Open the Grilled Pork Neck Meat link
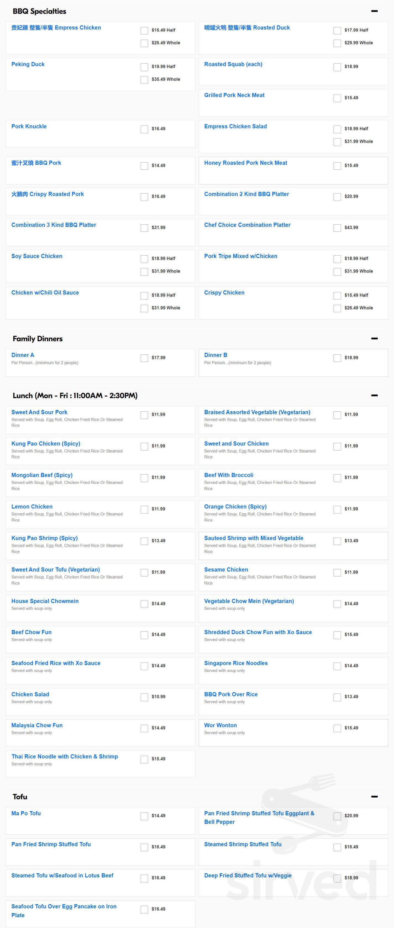Image resolution: width=394 pixels, height=928 pixels. point(234,95)
